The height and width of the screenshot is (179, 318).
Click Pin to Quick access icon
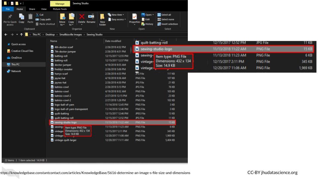(10, 17)
